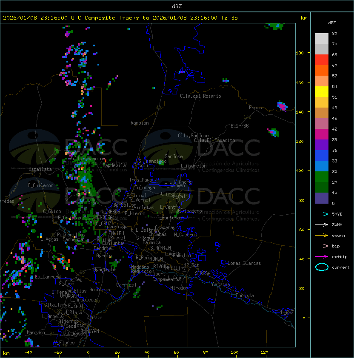Click the C_Chilenos map label
This screenshot has height=358, width=354.
40,185
